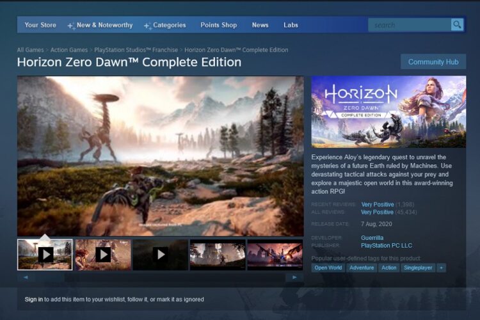
Task: Open the Your Store menu
Action: pos(40,25)
